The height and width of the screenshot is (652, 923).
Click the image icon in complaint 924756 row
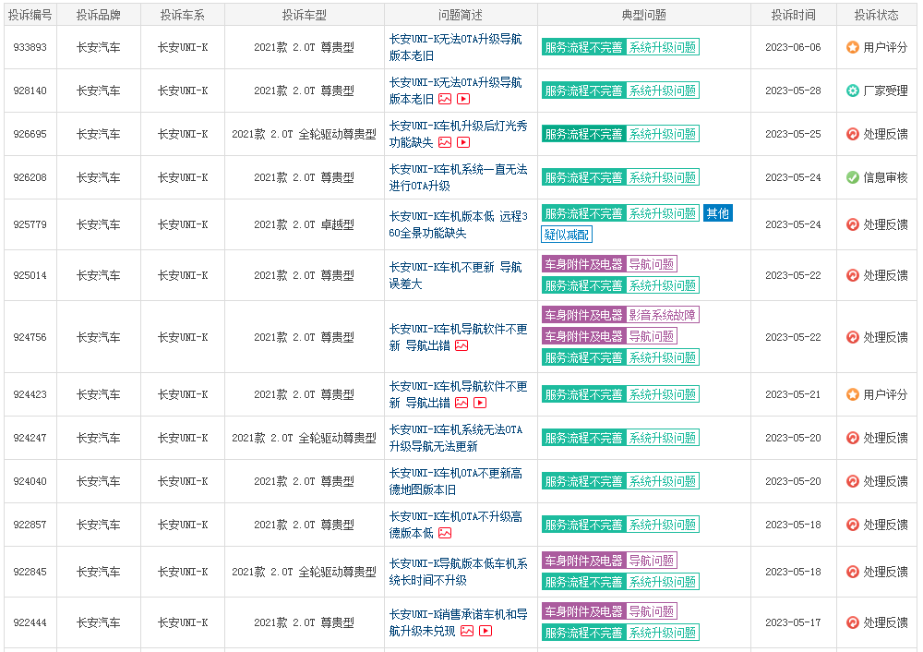461,345
